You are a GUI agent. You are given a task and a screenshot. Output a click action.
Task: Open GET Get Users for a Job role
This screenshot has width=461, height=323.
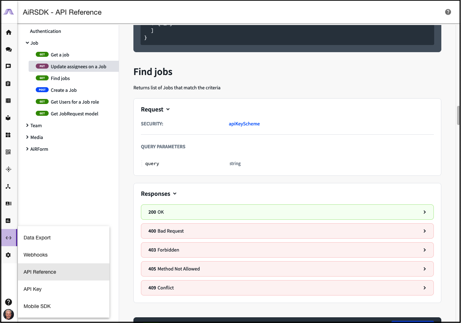pyautogui.click(x=74, y=102)
